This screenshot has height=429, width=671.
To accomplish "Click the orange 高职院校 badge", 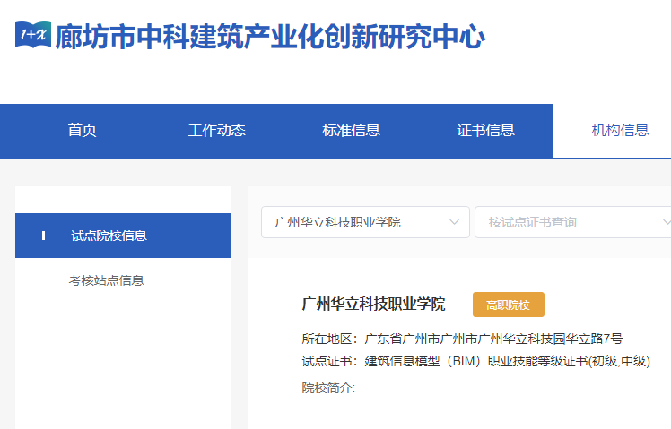I will point(508,305).
